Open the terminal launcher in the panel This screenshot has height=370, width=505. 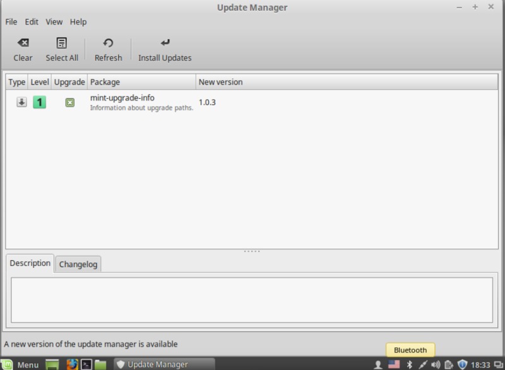point(86,364)
